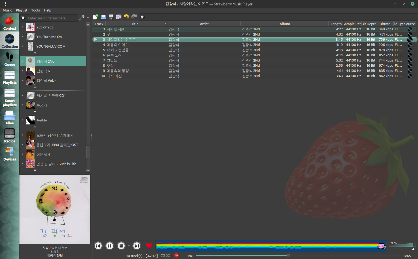Toggle repeat mode in the status bar
This screenshot has height=259, width=418.
pyautogui.click(x=163, y=255)
